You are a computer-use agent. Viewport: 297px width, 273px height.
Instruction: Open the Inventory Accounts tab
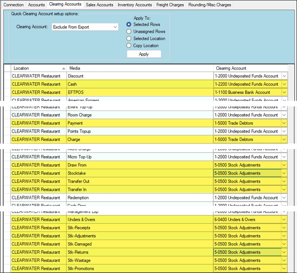[135, 5]
